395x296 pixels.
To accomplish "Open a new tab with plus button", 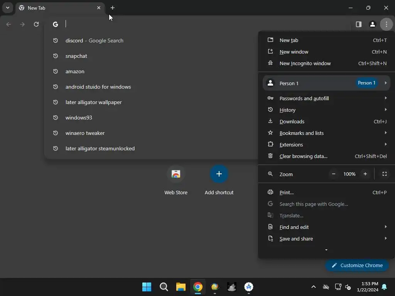I will (113, 8).
